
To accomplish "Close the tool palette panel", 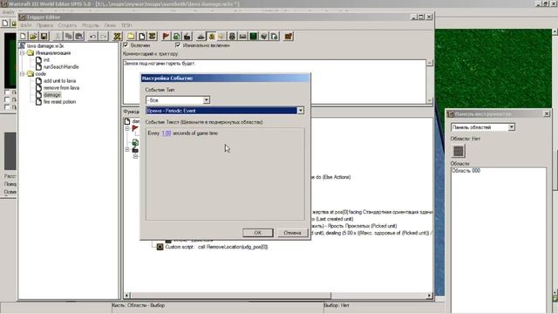I will [x=547, y=114].
